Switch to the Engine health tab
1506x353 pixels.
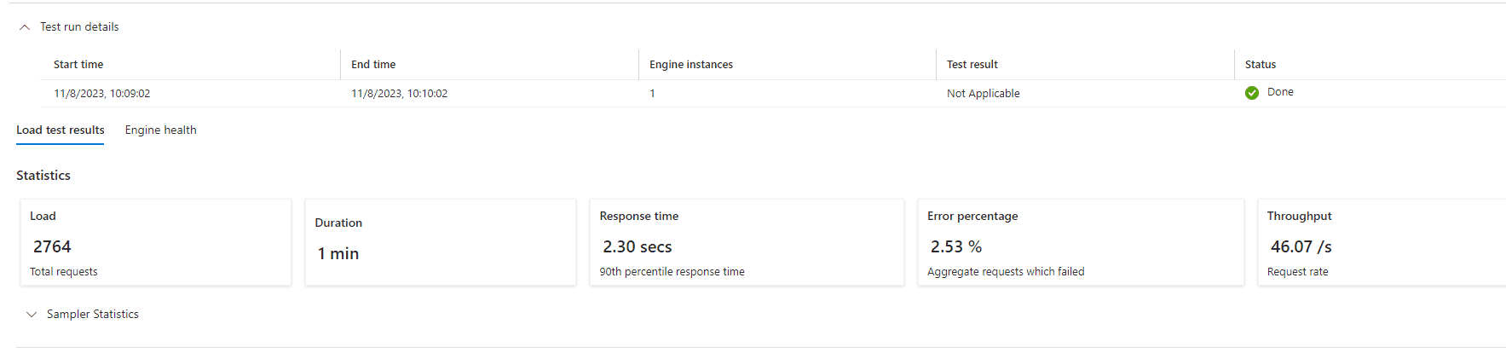160,130
